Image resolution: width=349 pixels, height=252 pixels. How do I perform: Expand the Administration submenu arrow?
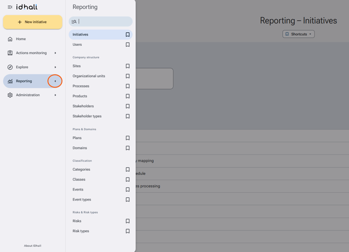click(x=55, y=95)
